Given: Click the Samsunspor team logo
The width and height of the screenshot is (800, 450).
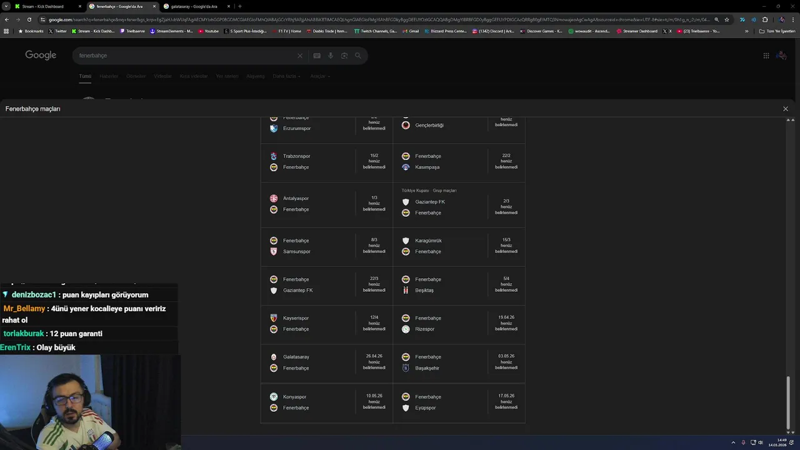Looking at the screenshot, I should (274, 251).
